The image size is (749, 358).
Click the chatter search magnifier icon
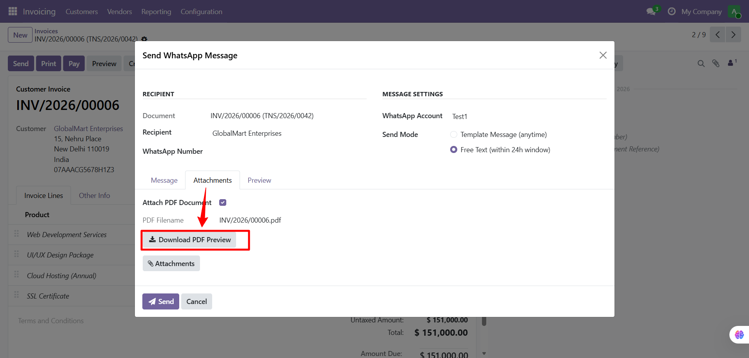(701, 63)
